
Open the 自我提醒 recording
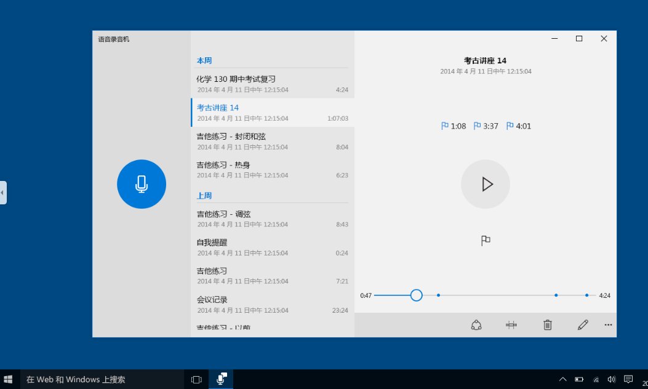pyautogui.click(x=273, y=247)
